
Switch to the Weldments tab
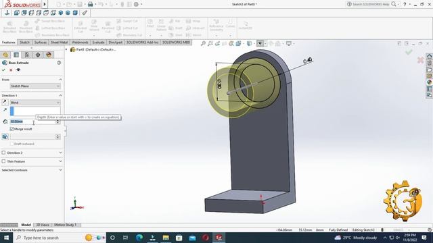point(80,42)
